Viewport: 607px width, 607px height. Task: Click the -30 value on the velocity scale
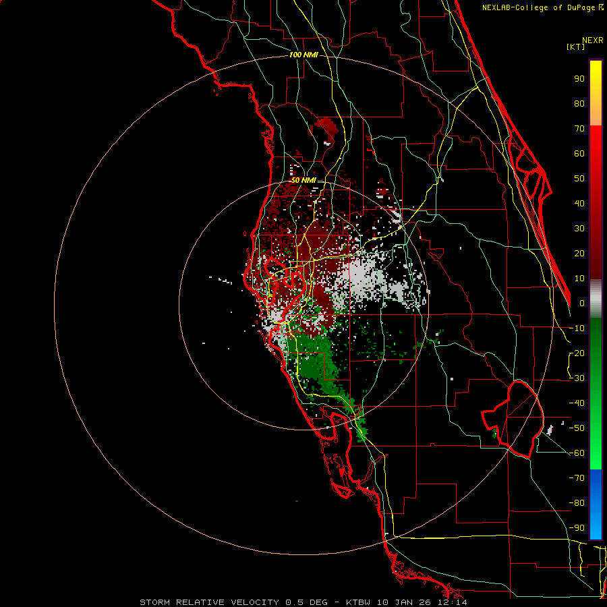pos(577,378)
